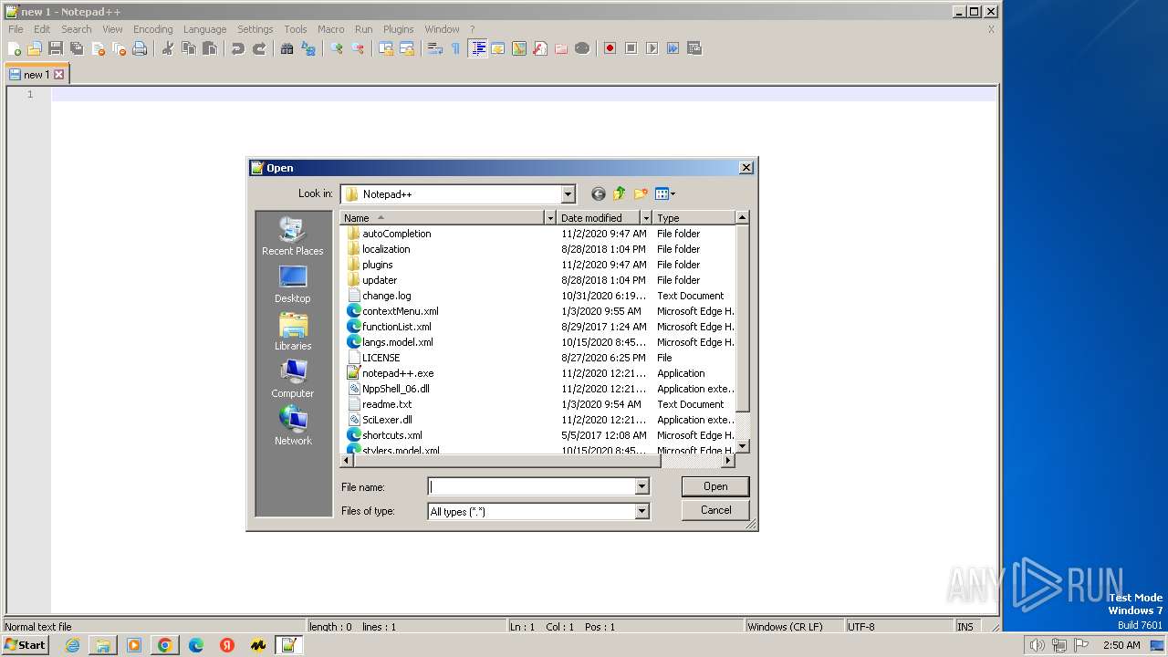Click the Copy toolbar icon

point(188,48)
